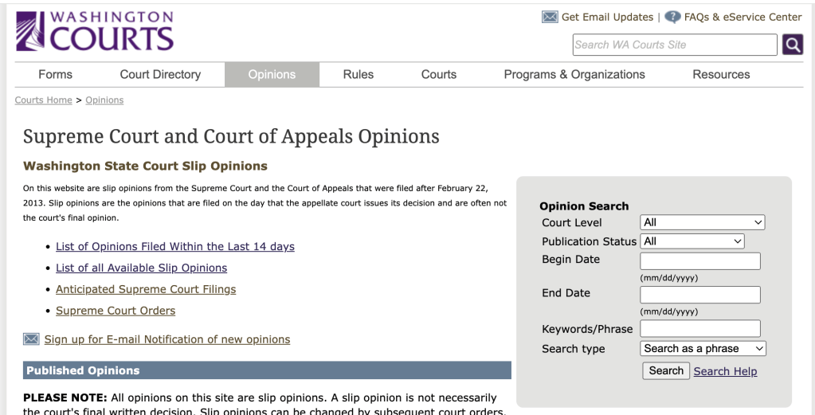Select Court Directory in navigation bar

pyautogui.click(x=160, y=74)
